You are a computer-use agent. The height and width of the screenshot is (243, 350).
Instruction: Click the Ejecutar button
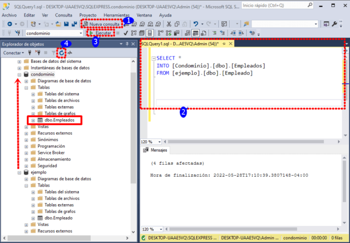(x=101, y=33)
